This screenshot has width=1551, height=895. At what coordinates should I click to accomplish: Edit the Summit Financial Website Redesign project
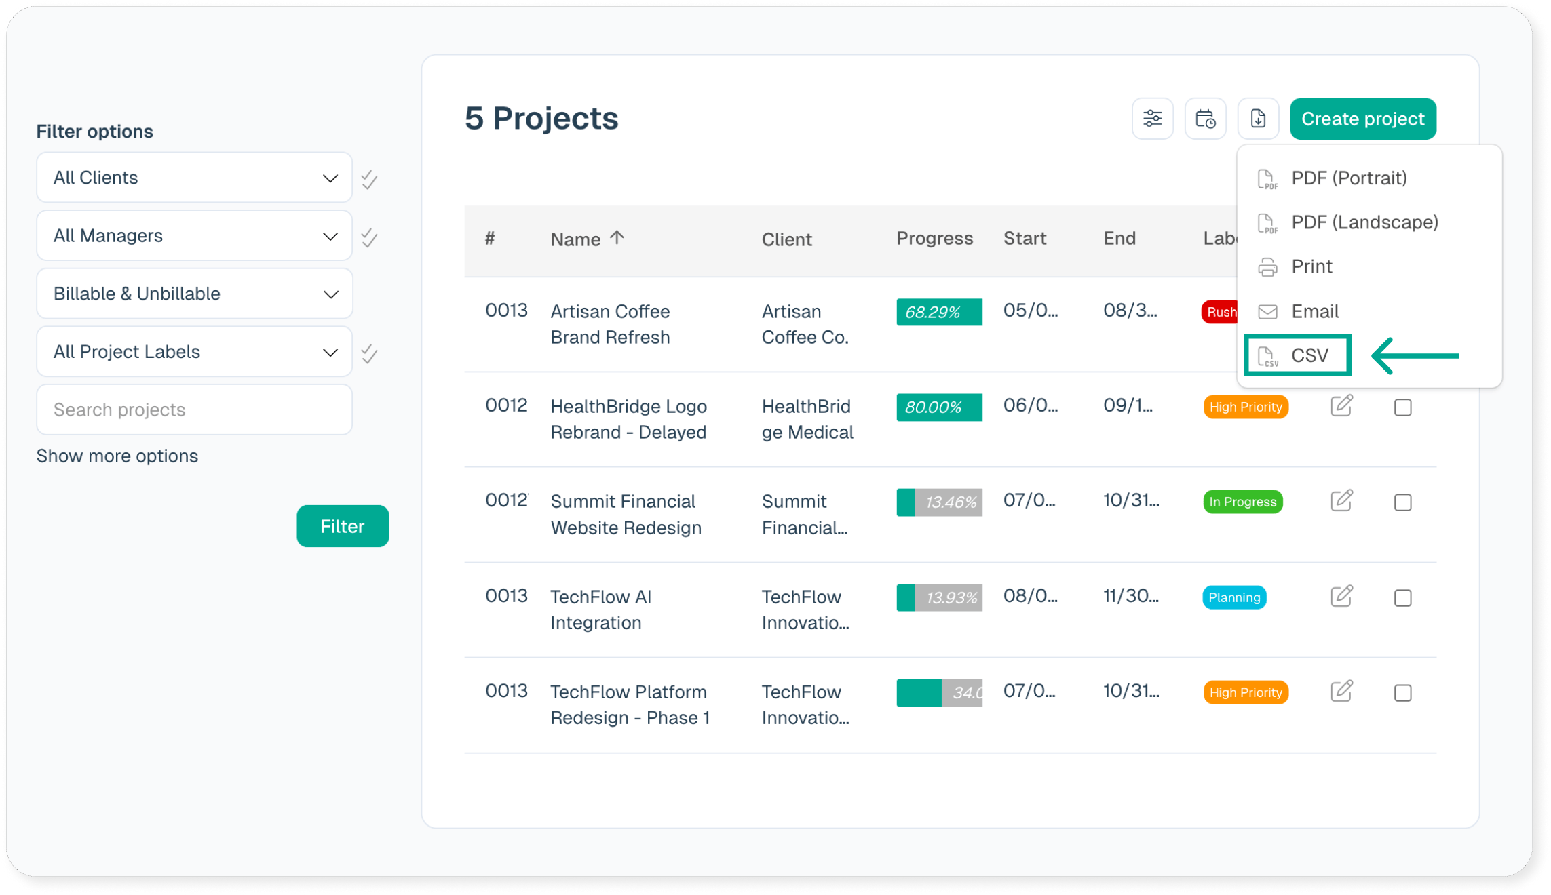tap(1341, 501)
